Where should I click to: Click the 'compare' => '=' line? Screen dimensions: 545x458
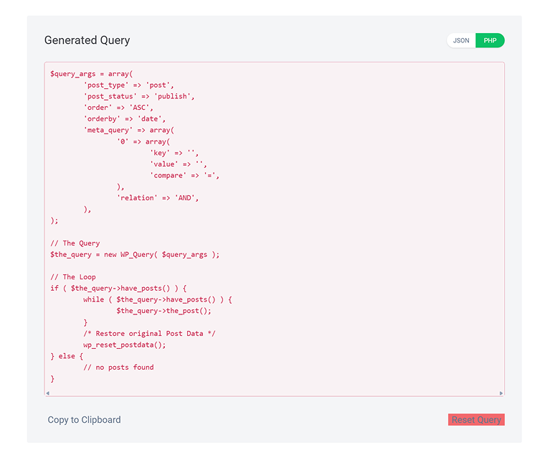(x=184, y=175)
